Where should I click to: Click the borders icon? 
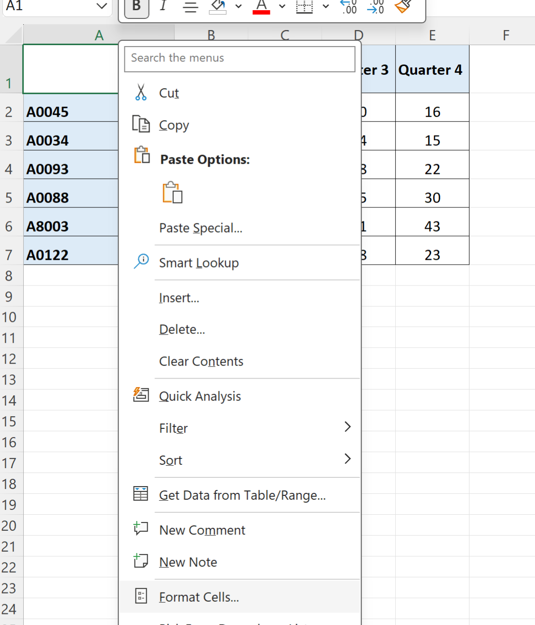(304, 7)
